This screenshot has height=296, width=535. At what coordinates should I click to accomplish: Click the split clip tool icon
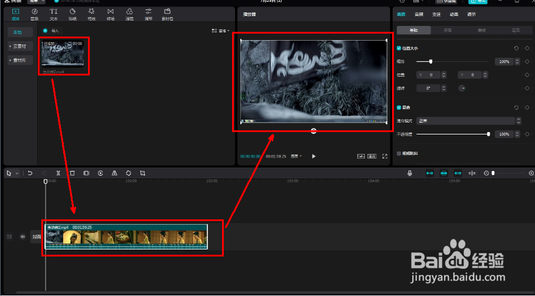(x=58, y=173)
